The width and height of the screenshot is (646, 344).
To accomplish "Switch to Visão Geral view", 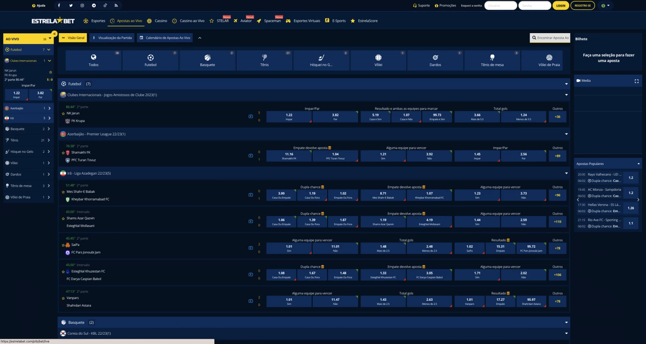I will tap(73, 38).
